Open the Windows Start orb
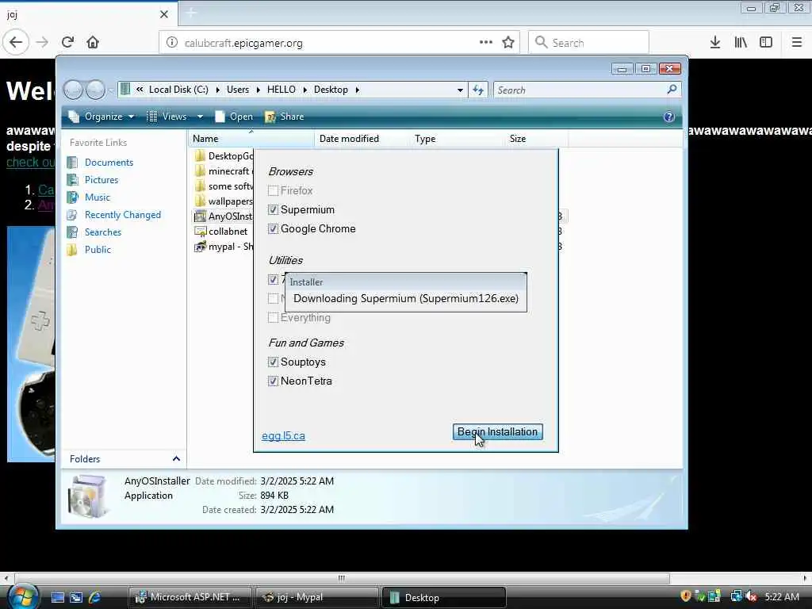This screenshot has height=609, width=812. point(23,596)
